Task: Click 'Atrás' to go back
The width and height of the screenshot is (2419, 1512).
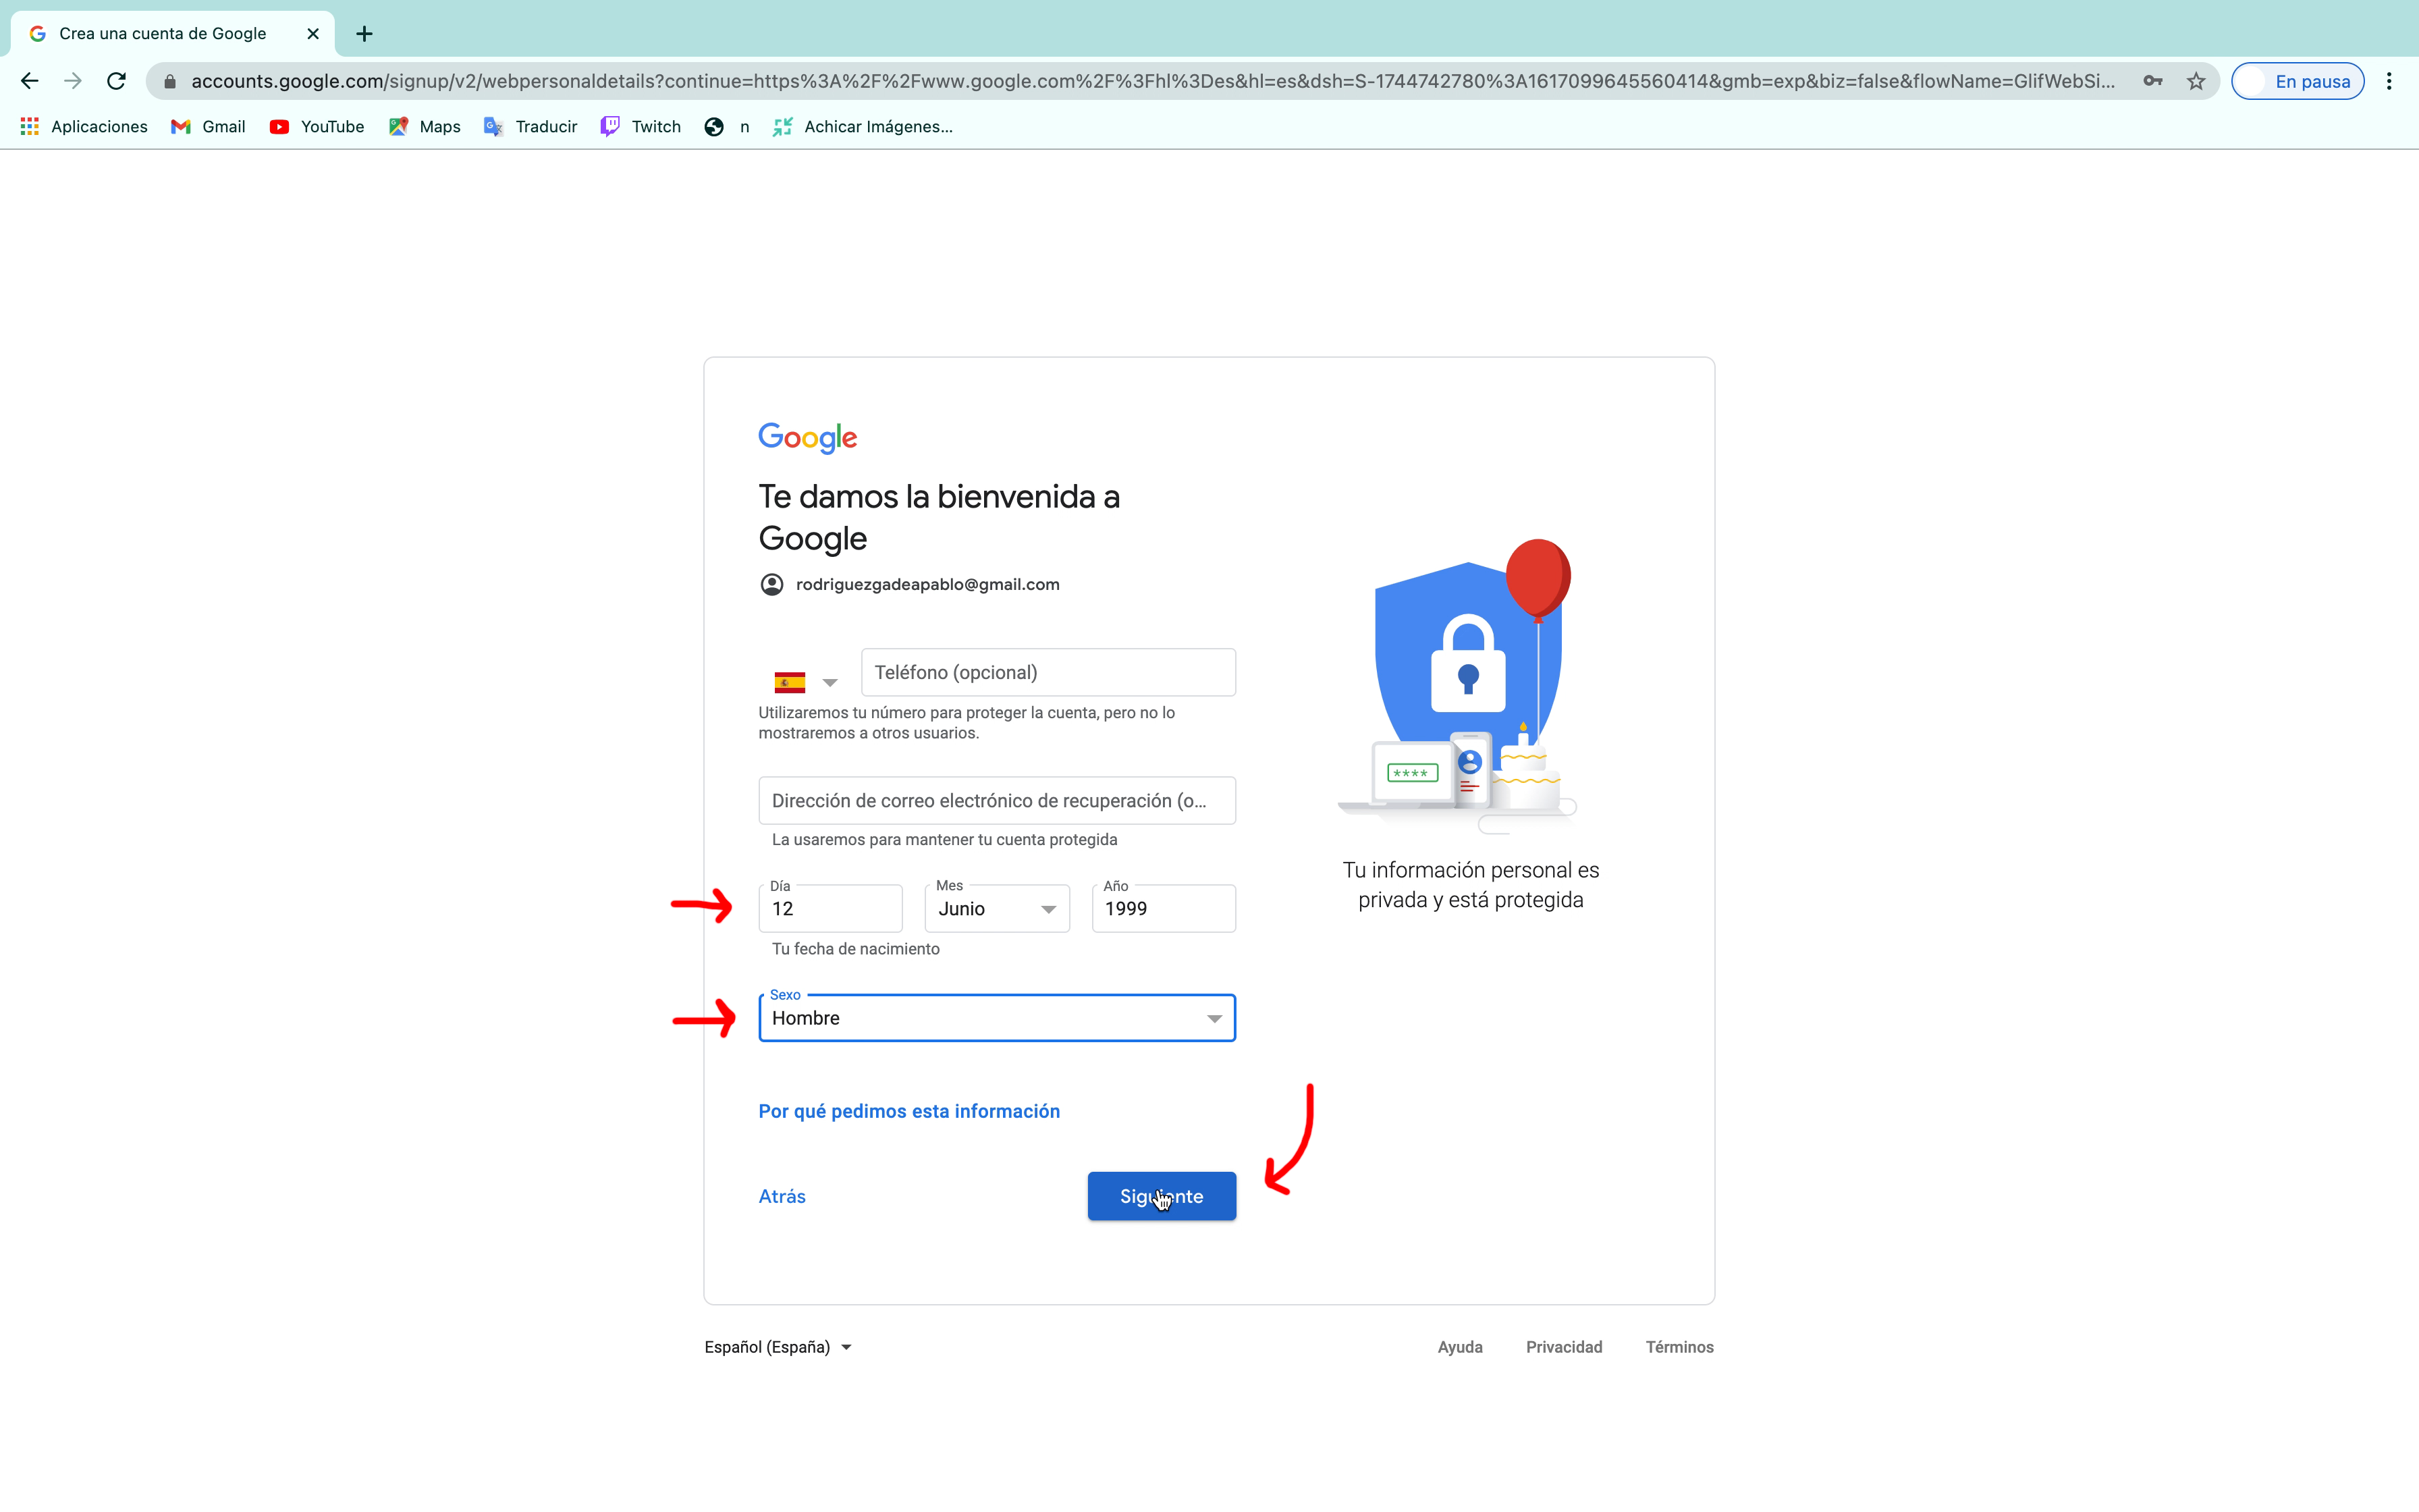Action: pos(782,1195)
